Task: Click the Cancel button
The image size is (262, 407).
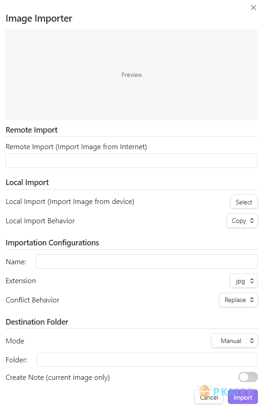Action: [209, 397]
